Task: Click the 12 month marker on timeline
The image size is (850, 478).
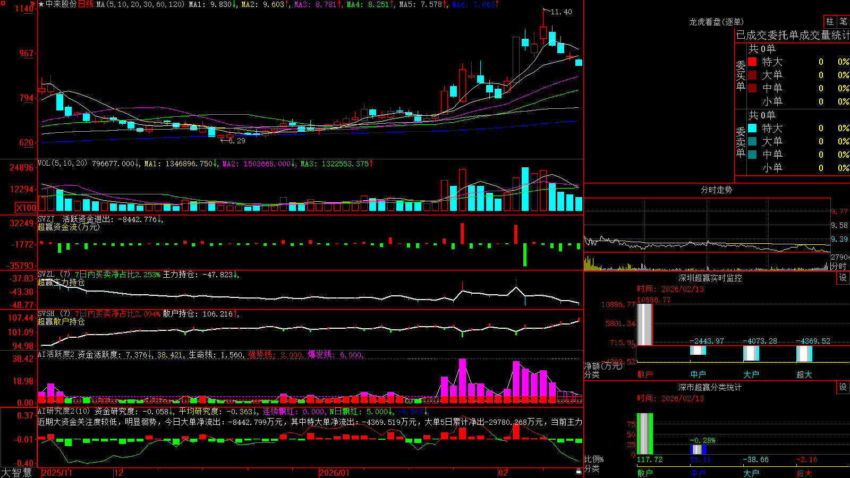Action: pyautogui.click(x=119, y=473)
